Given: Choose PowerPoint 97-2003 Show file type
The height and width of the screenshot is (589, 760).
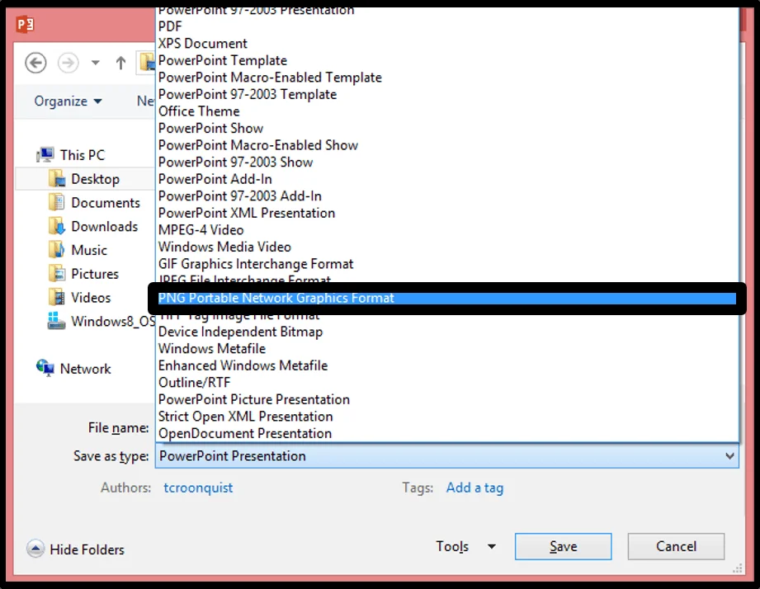Looking at the screenshot, I should (447, 163).
